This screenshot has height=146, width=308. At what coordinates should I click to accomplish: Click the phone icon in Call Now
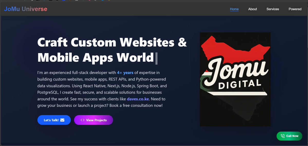[x=283, y=136]
